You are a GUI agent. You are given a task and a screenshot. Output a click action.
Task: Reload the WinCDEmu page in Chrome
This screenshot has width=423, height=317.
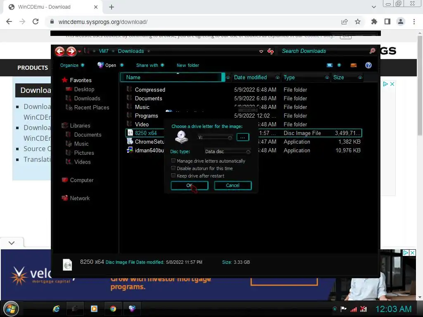(x=36, y=21)
